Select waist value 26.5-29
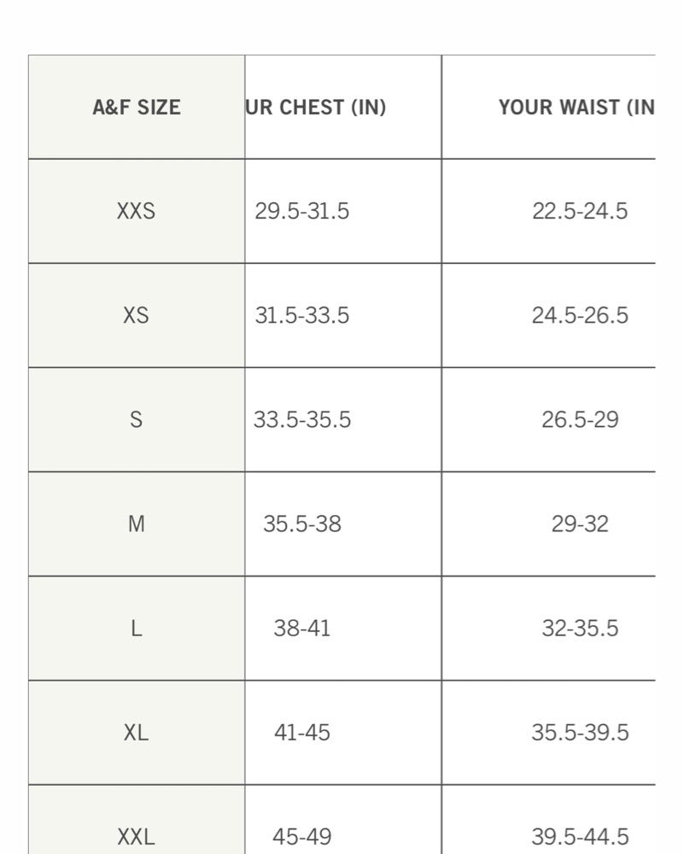The height and width of the screenshot is (854, 684). (x=580, y=420)
